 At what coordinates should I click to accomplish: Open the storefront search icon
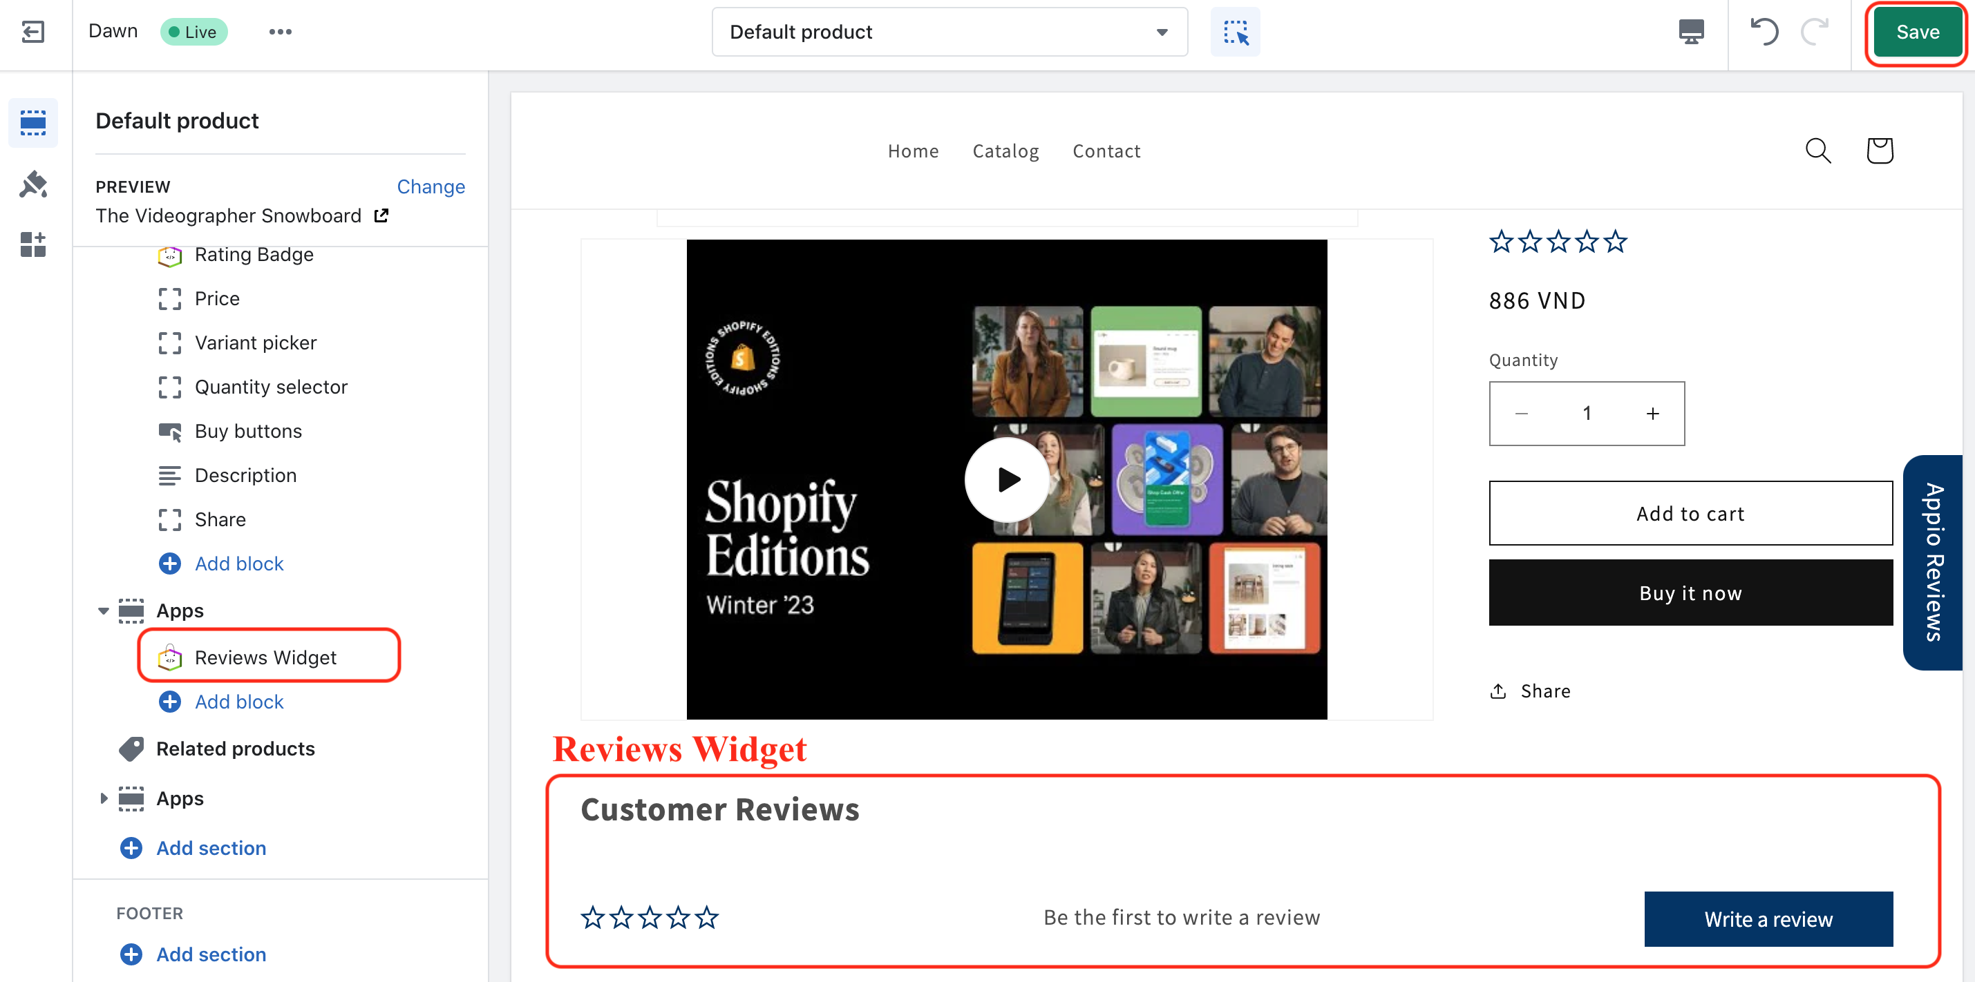pos(1818,151)
